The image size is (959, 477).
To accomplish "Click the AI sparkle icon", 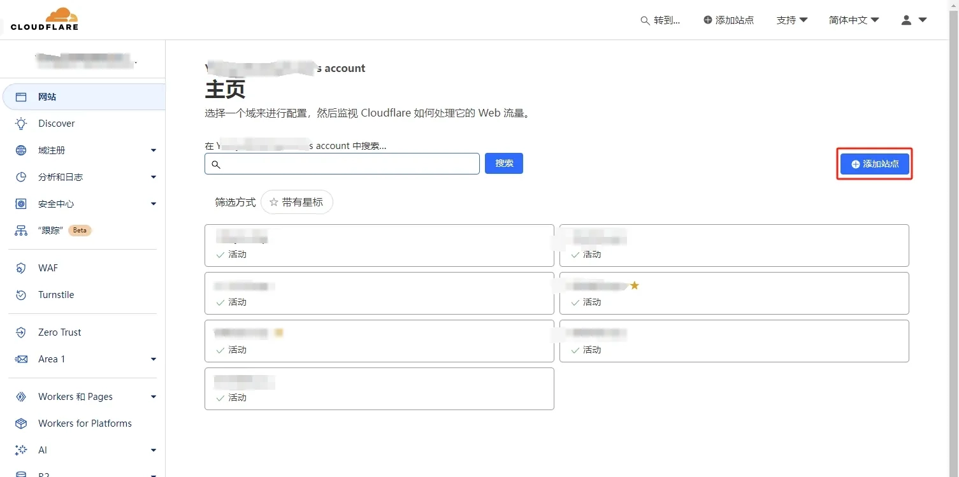I will 21,450.
